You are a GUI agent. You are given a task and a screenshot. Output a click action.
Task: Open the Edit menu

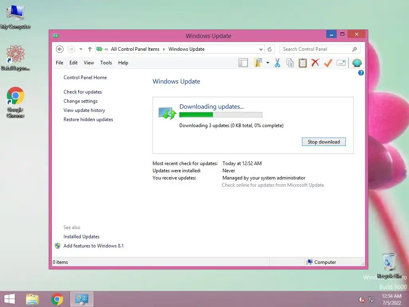(x=73, y=63)
